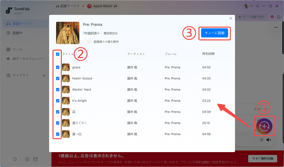
Task: Add a new library with the plus icon
Action: [x=44, y=76]
